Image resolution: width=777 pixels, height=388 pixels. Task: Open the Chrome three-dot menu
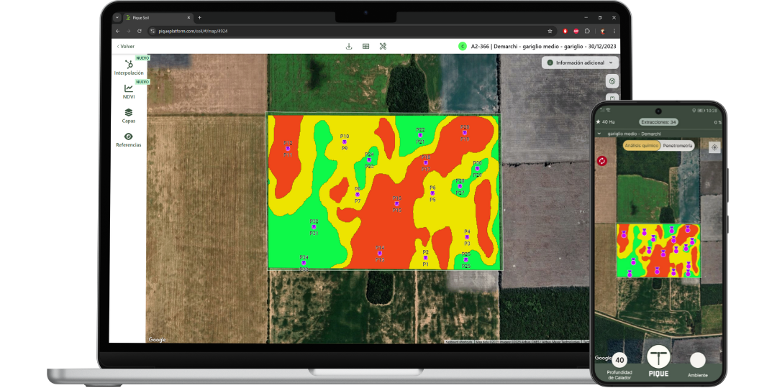click(614, 31)
